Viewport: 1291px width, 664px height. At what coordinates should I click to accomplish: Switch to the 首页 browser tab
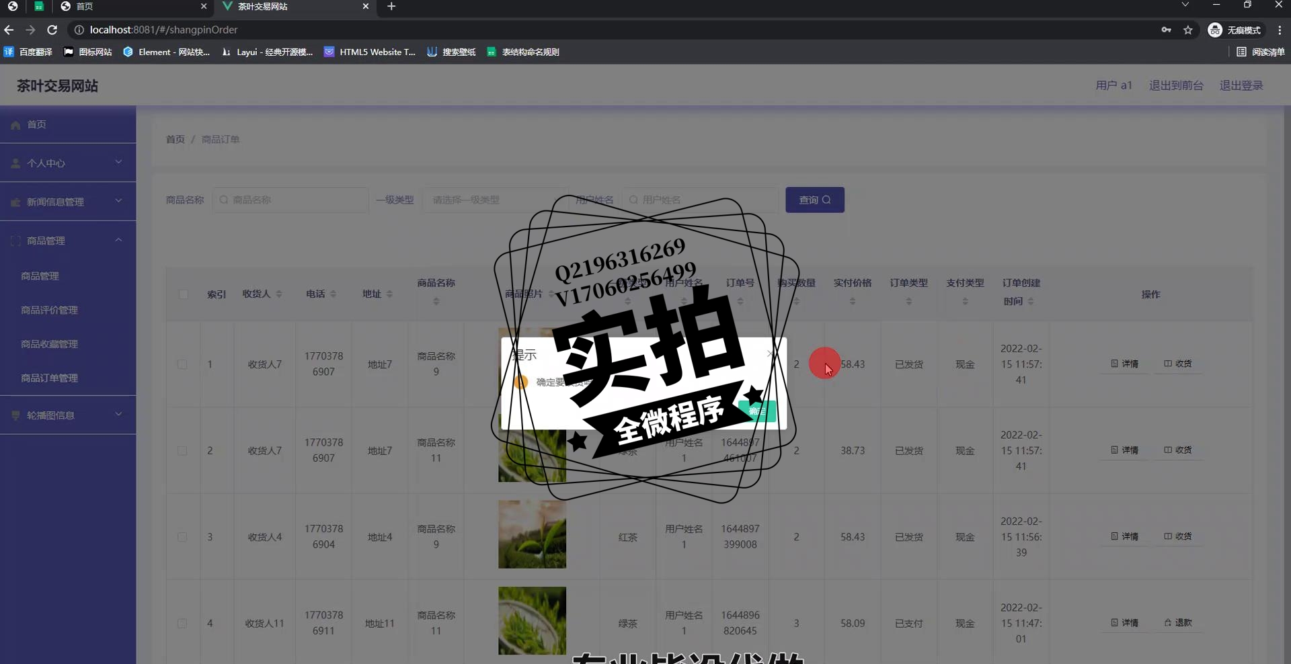point(133,6)
